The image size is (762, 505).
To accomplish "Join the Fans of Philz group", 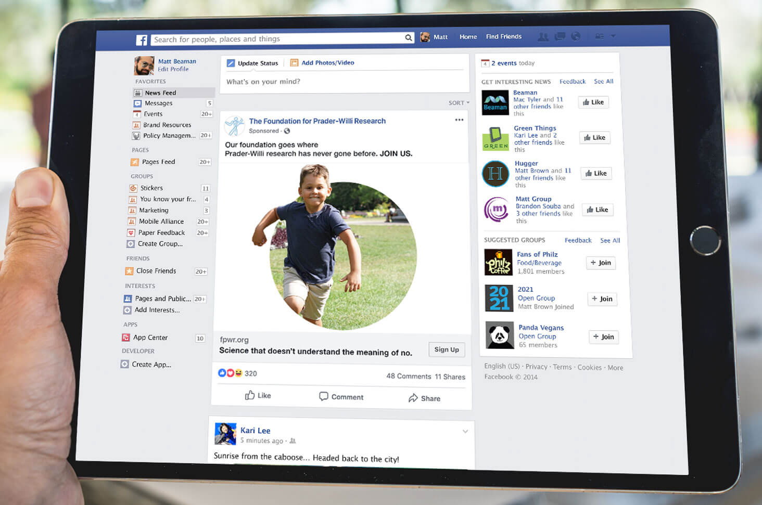I will pyautogui.click(x=601, y=263).
